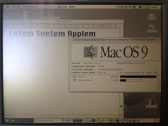Click Eingebauter Speicher 32 MB value
This screenshot has height=126, width=168.
pos(101,66)
